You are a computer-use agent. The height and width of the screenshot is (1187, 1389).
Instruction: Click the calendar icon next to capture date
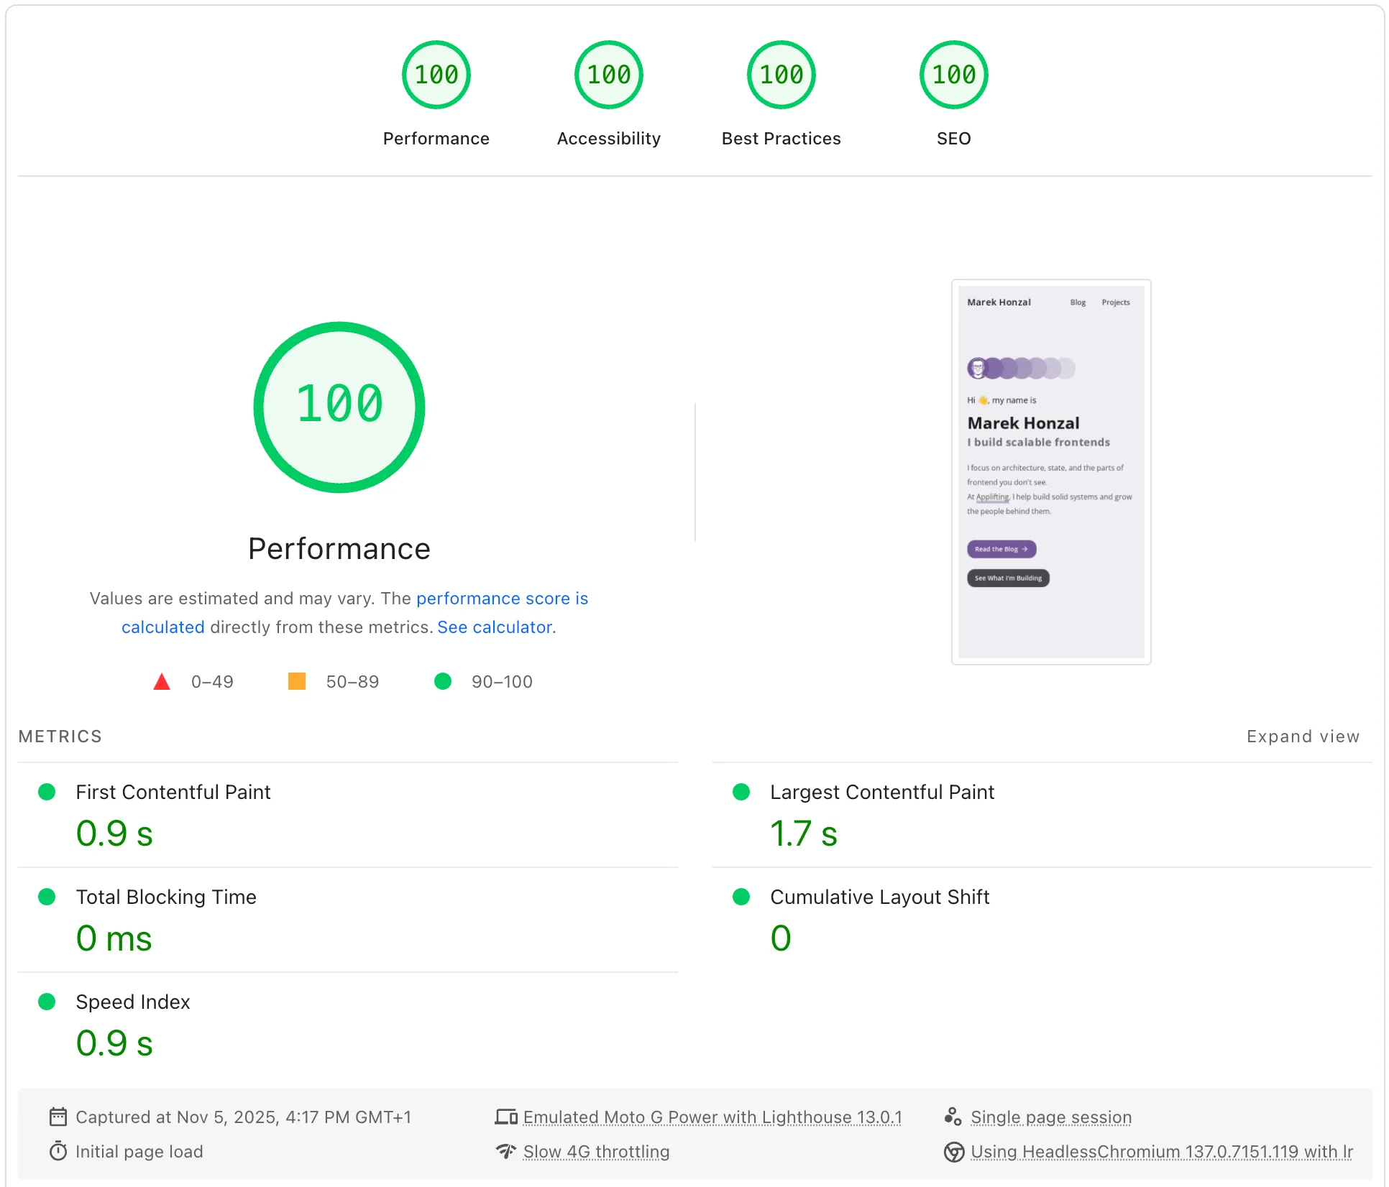click(x=58, y=1117)
